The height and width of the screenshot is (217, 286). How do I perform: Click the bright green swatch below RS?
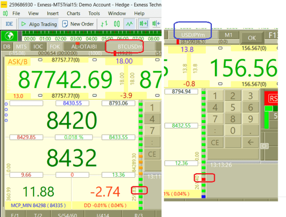tap(268, 109)
